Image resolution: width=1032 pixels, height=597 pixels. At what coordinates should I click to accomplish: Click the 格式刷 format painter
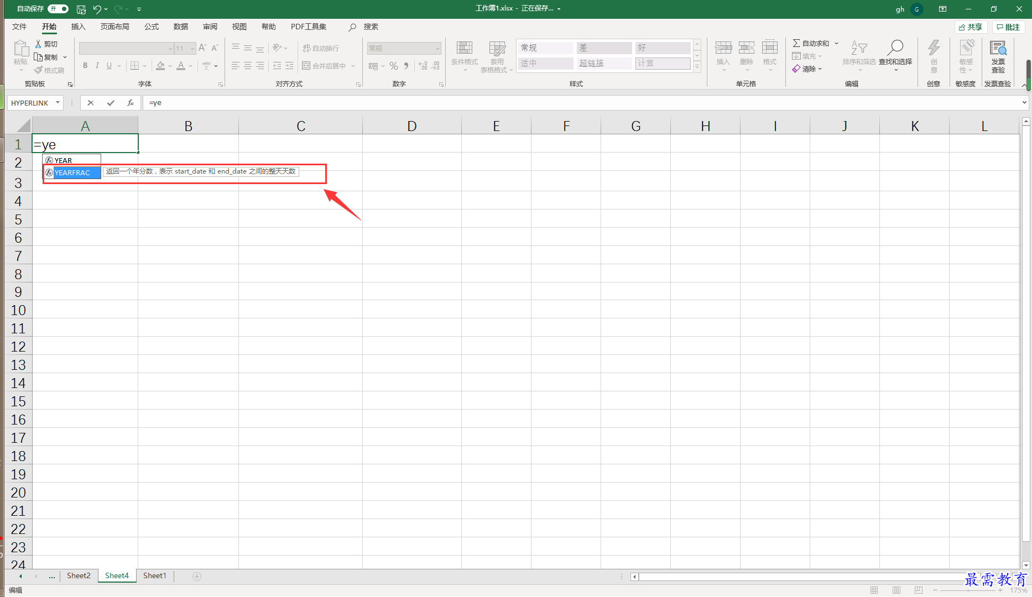point(49,70)
